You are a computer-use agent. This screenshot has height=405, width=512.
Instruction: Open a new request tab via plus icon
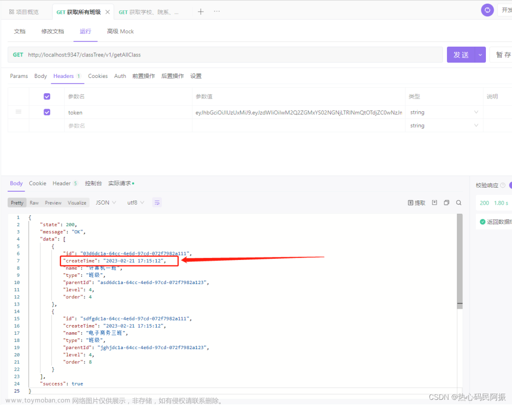tap(200, 11)
